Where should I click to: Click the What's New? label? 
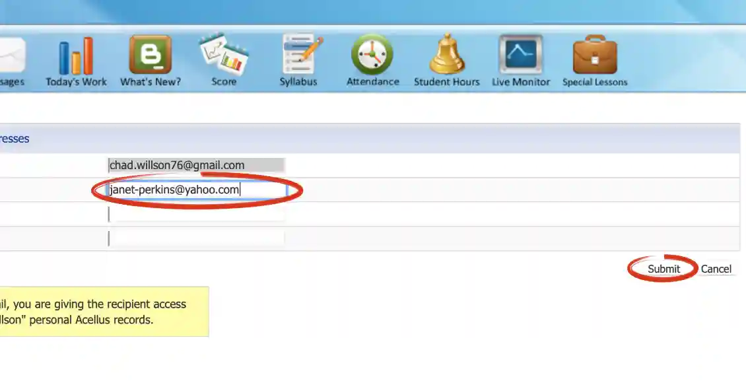click(151, 82)
